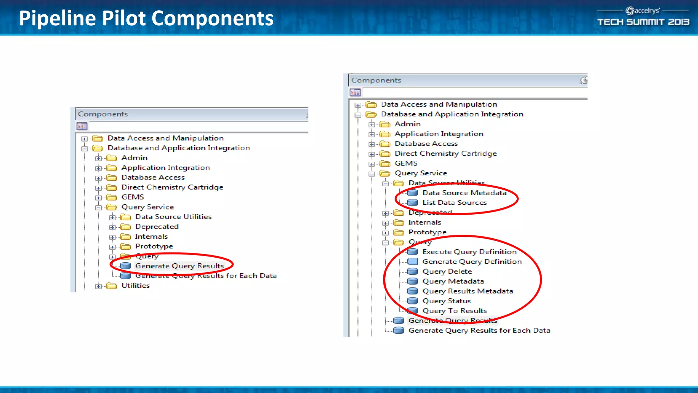
Task: Click Utilities folder icon in left panel
Action: [x=111, y=286]
